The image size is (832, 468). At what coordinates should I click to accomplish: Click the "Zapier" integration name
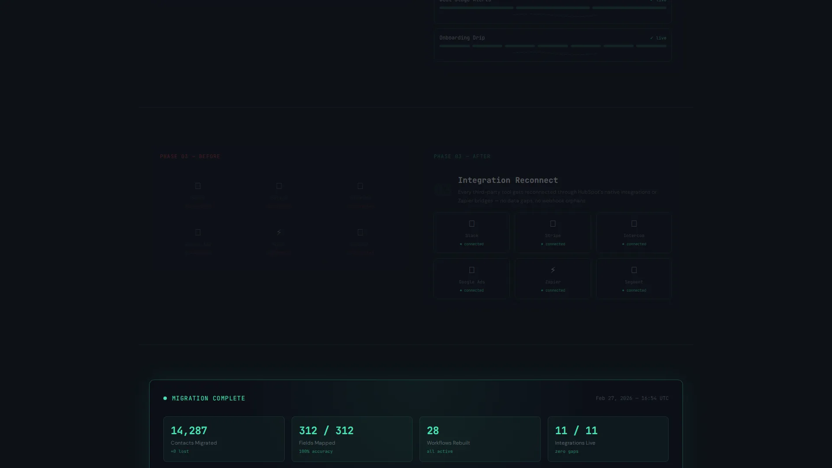pos(553,282)
